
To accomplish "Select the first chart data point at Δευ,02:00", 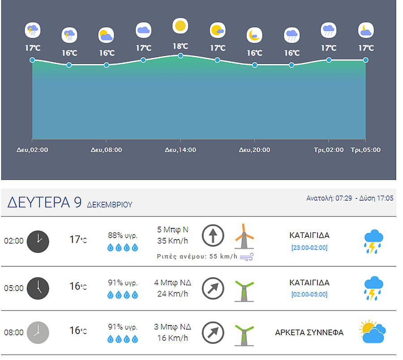I will [32, 60].
